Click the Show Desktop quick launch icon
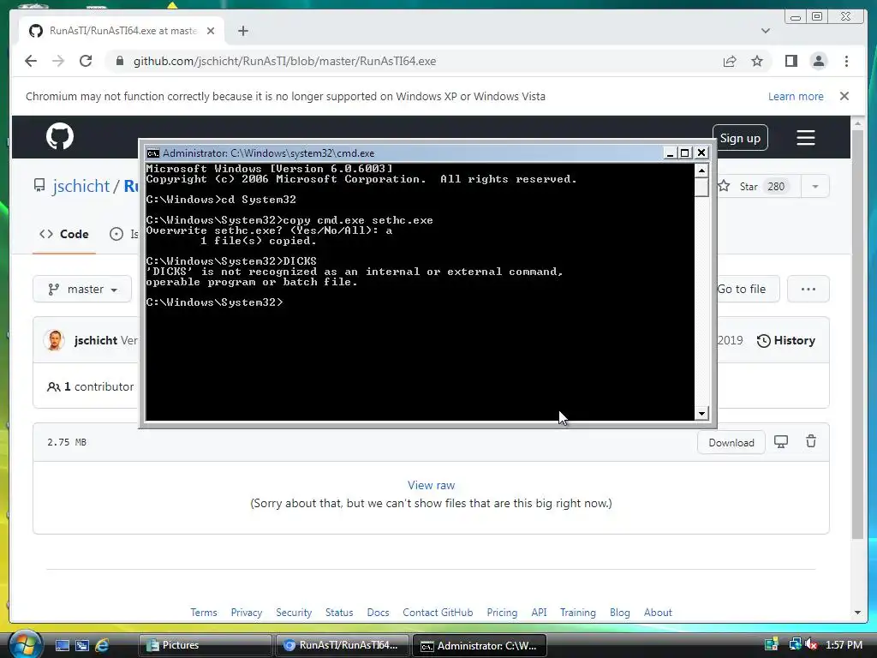 [62, 645]
